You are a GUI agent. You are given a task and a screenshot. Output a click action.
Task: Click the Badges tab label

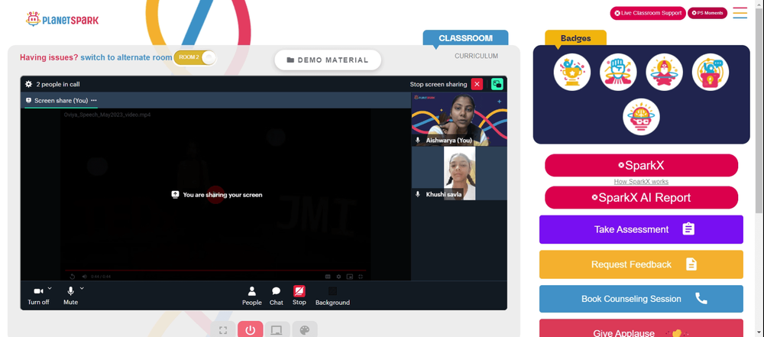tap(575, 38)
